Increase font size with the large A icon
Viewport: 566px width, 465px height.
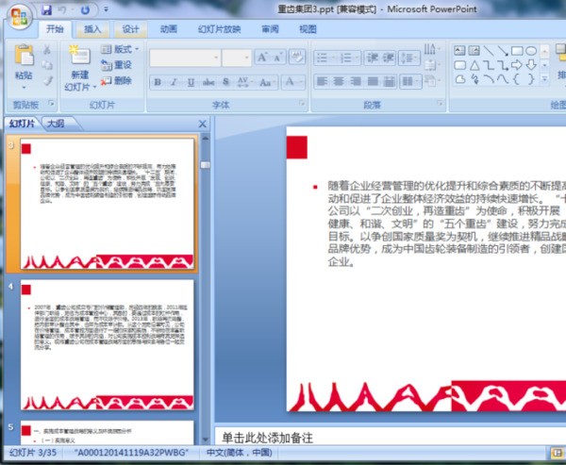pos(263,58)
